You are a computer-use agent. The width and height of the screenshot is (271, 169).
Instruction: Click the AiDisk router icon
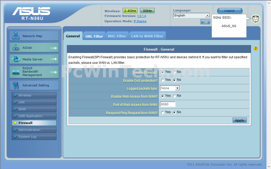pyautogui.click(x=16, y=47)
